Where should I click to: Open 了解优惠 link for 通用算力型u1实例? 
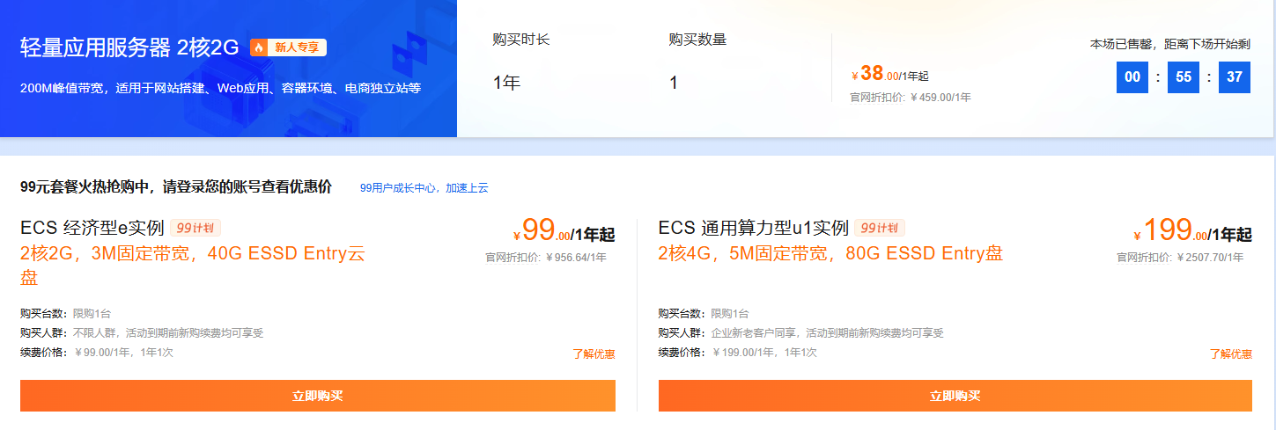[1230, 354]
